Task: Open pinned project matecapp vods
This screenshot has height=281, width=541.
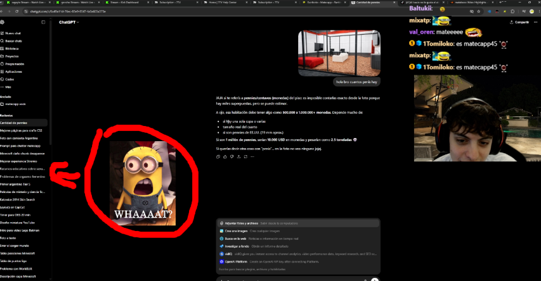Action: 15,104
